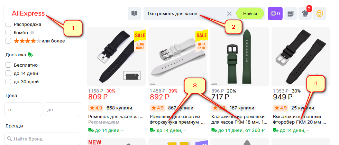Viewport: 339px width, 145px height.
Task: Select the до 30 дней delivery checkbox
Action: point(8,81)
